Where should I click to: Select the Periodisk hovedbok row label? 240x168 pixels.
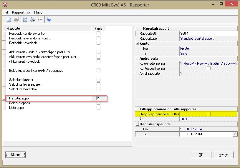[23, 43]
